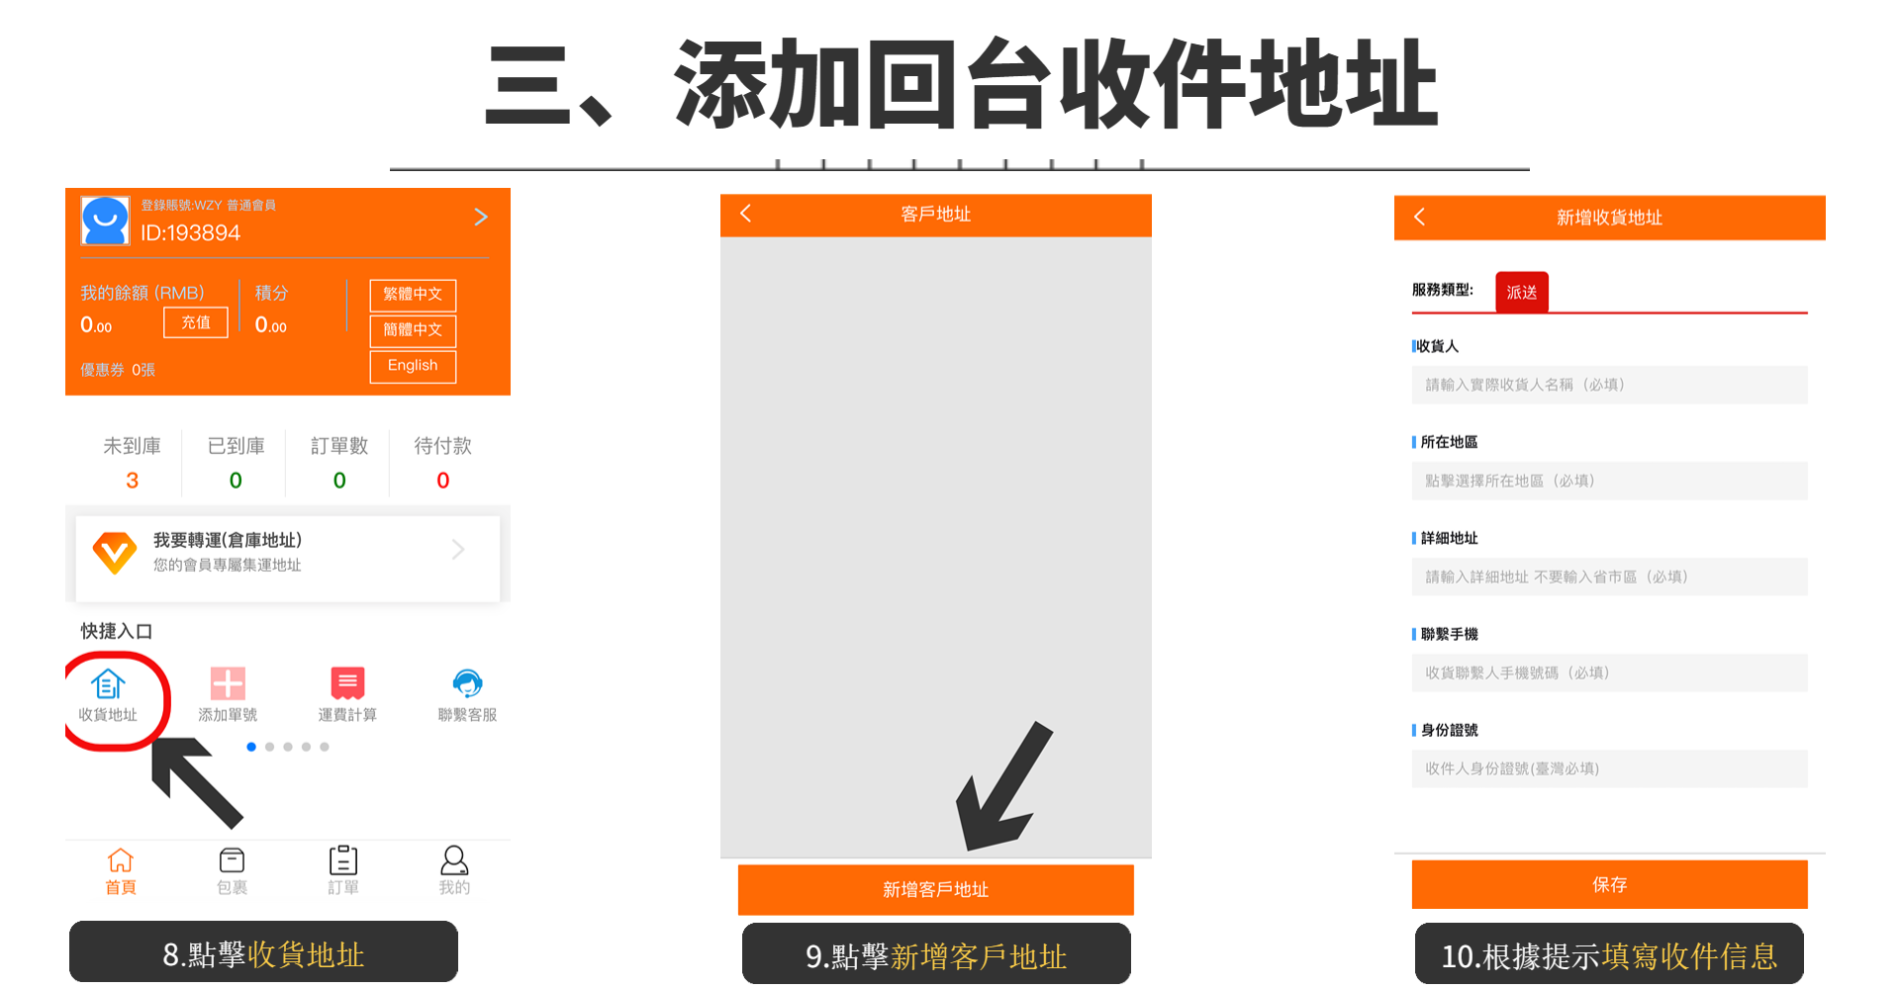This screenshot has height=989, width=1900.
Task: Go back from 新增收貨地址 screen
Action: coord(1419,217)
